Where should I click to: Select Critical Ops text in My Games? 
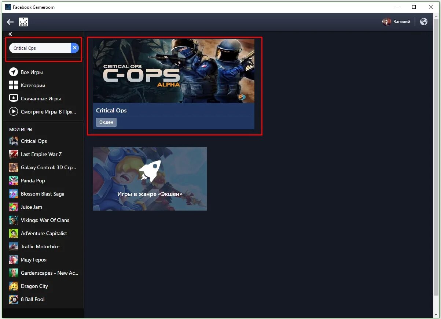pyautogui.click(x=34, y=141)
